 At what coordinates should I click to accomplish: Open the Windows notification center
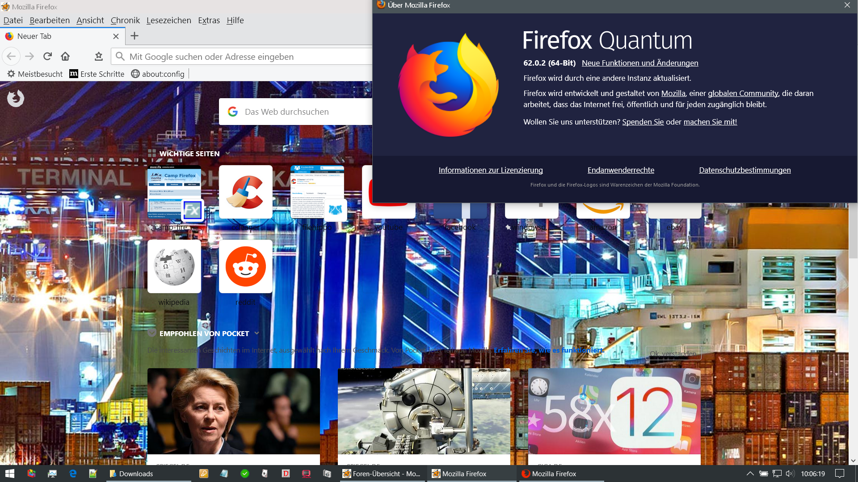coord(840,474)
